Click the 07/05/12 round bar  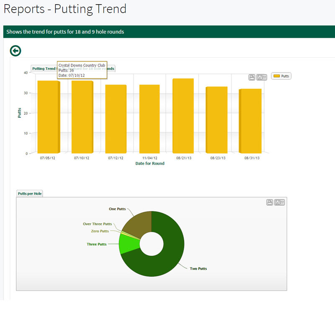[x=48, y=117]
